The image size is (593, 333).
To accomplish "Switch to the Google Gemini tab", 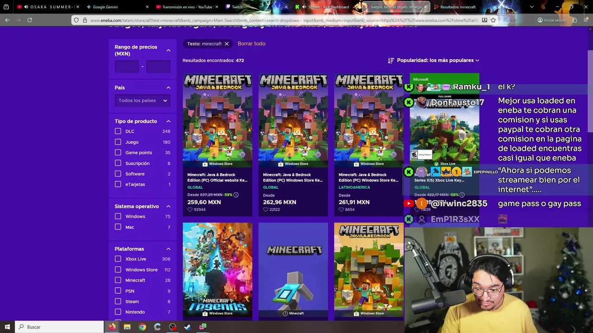I will click(x=118, y=7).
